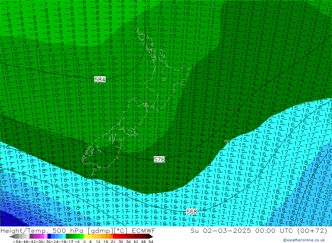
Task: Pick the magenta swatch near -36 in legend
Action: click(x=42, y=236)
